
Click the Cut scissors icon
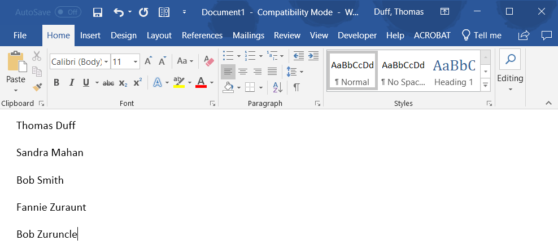(37, 56)
